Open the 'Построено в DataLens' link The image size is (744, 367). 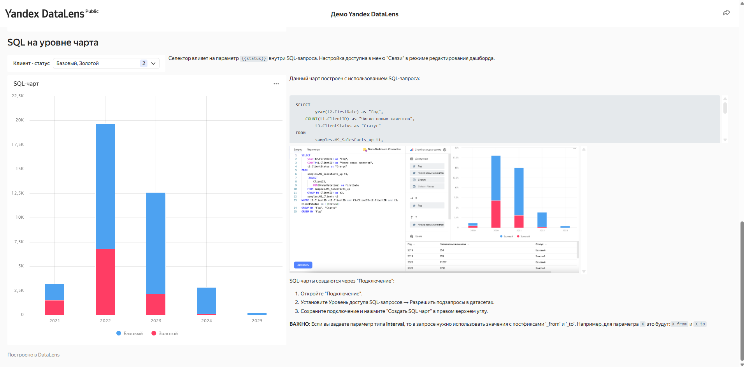[33, 355]
